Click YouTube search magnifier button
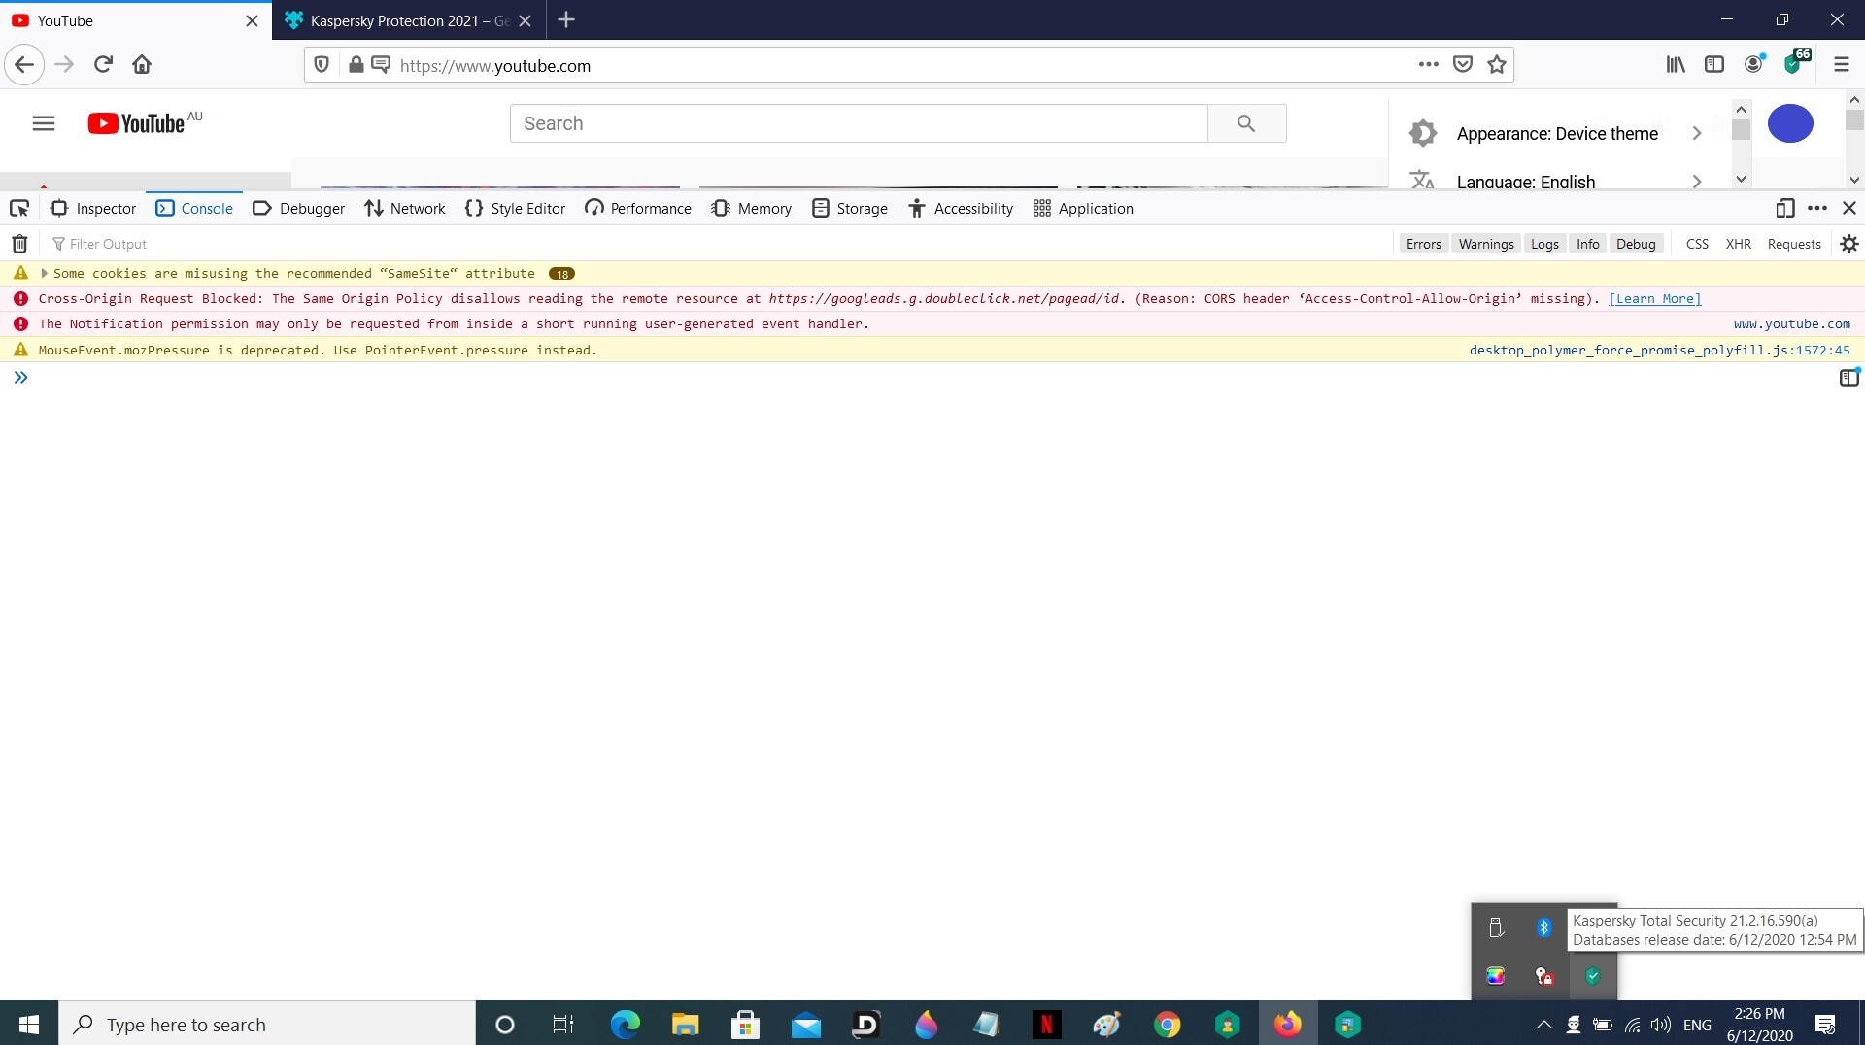 [1246, 123]
